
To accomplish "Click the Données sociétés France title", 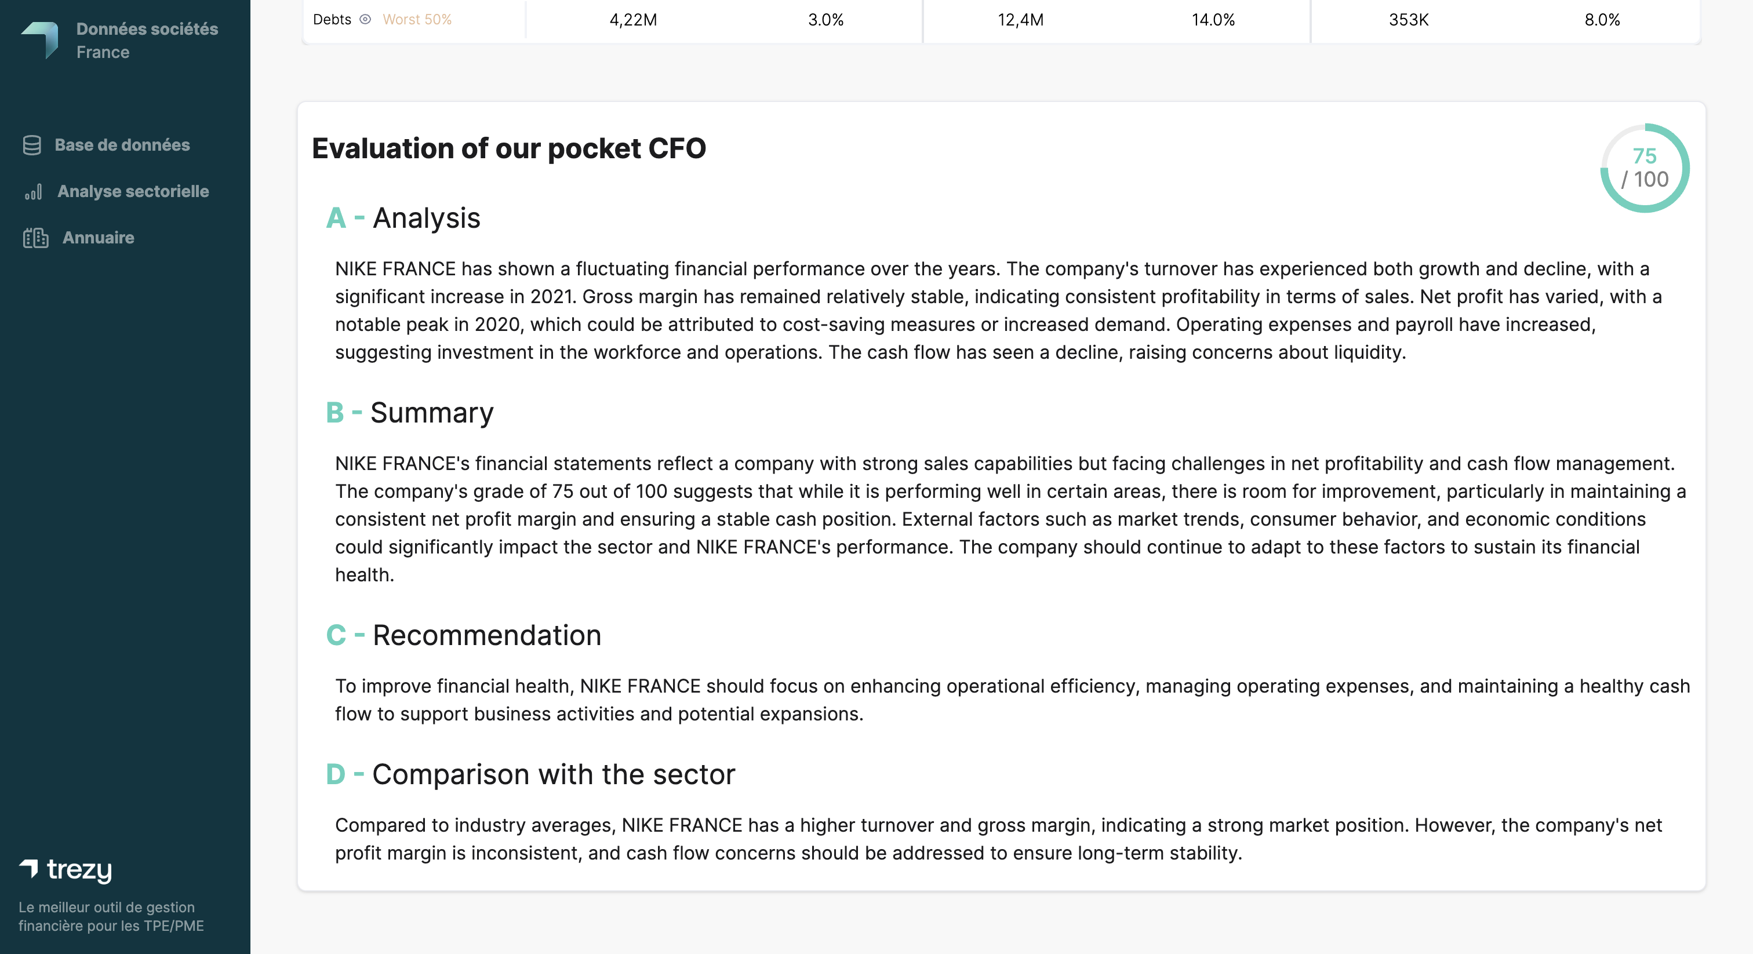I will [147, 40].
